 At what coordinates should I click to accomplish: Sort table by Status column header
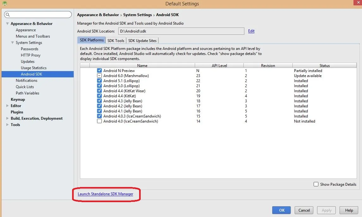[325, 65]
